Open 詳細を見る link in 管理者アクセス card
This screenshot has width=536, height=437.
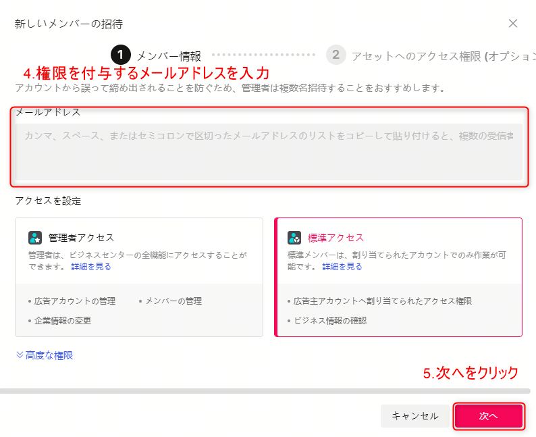pos(91,267)
